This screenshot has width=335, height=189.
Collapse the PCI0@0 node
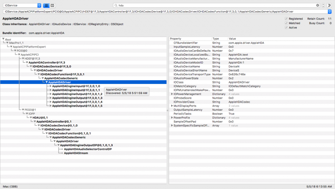point(15,51)
